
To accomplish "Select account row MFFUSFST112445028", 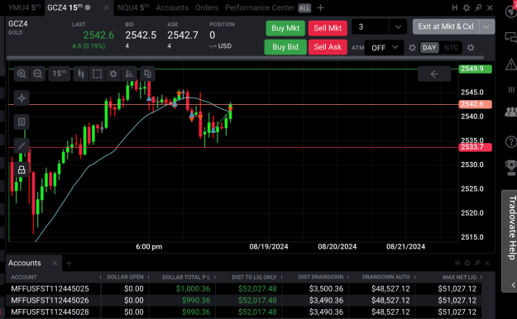I will coord(244,312).
